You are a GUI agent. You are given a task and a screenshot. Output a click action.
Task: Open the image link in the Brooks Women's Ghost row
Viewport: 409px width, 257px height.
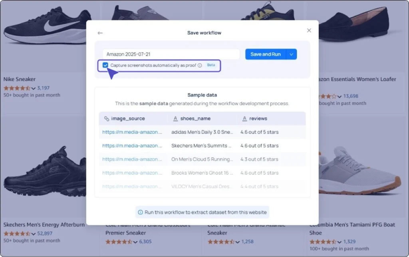click(132, 173)
